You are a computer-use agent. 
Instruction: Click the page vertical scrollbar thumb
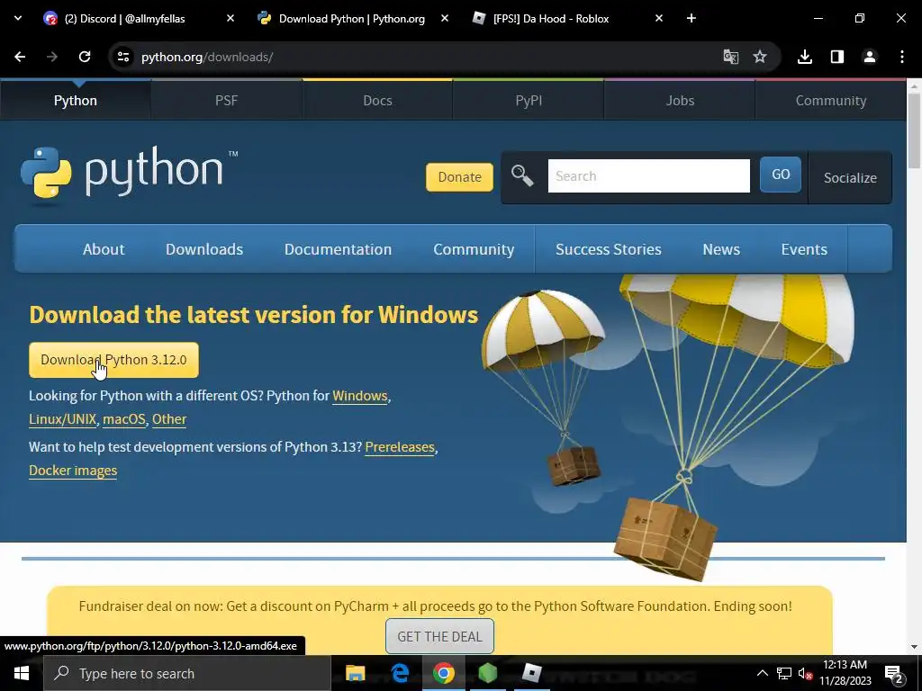pyautogui.click(x=914, y=130)
